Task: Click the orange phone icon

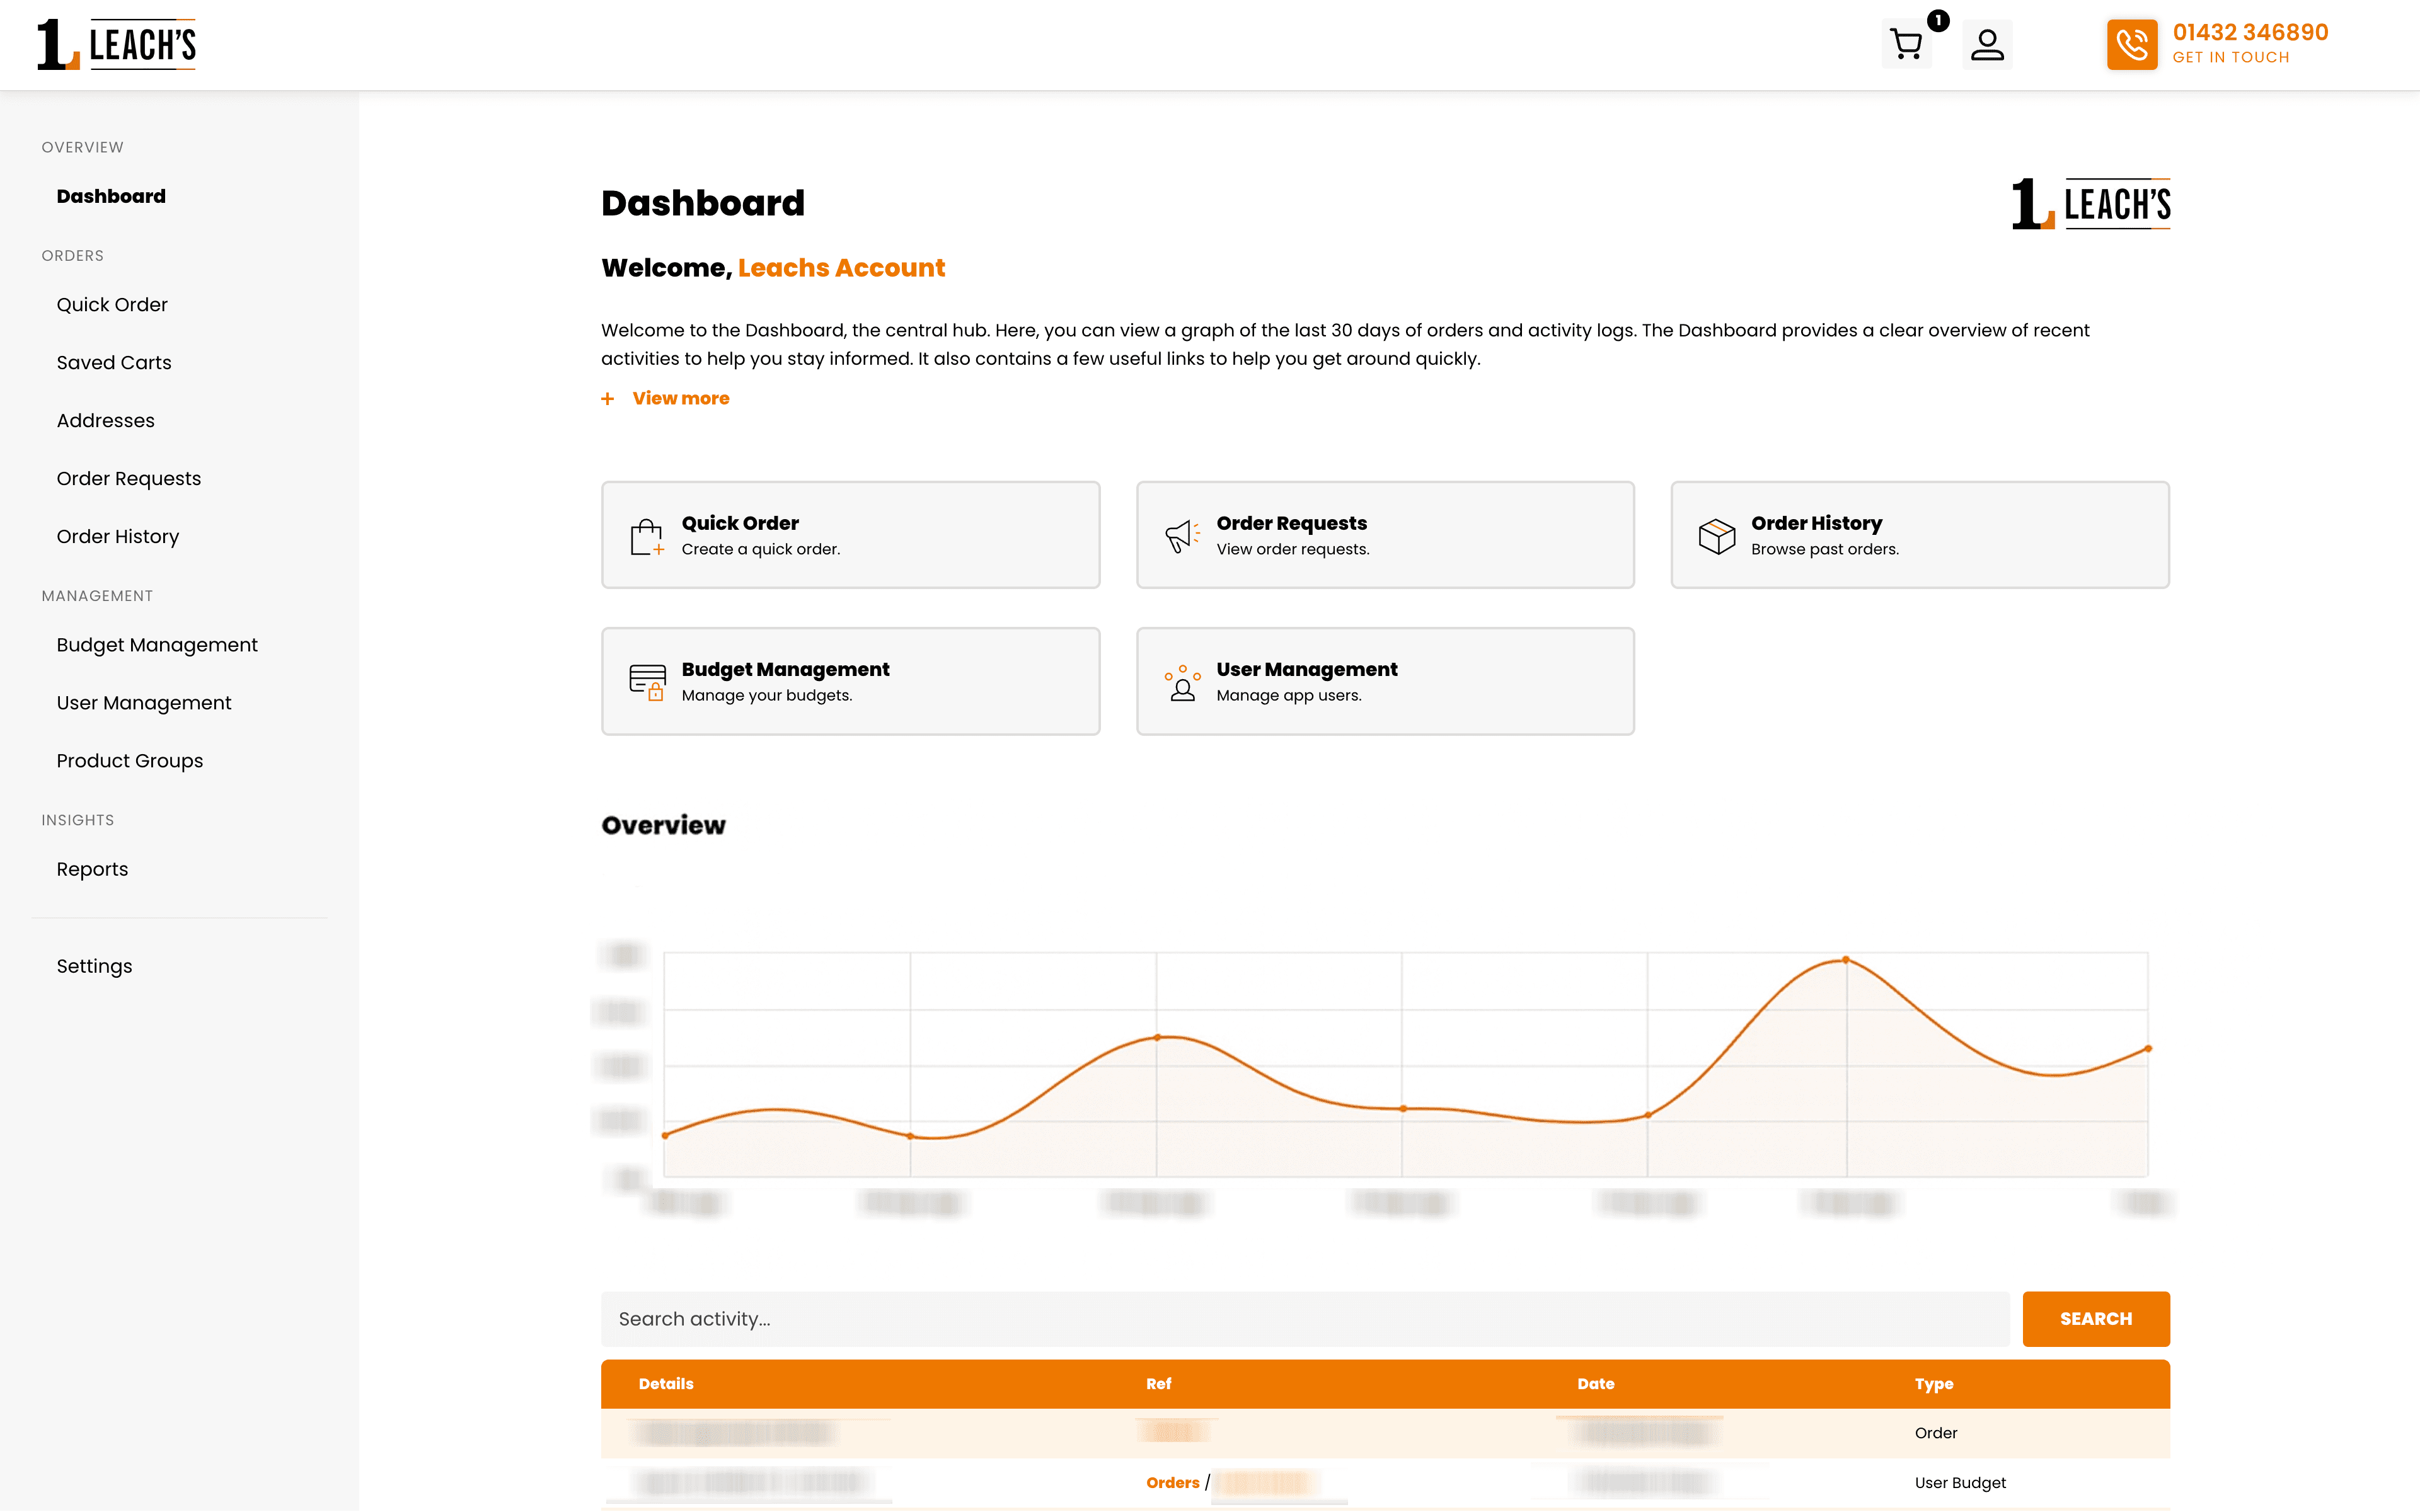Action: (x=2132, y=44)
